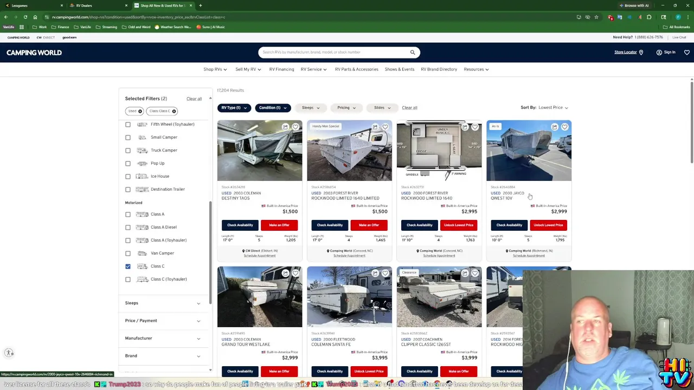This screenshot has width=694, height=390.
Task: Check the Destination Trailer filter
Action: coord(128,190)
